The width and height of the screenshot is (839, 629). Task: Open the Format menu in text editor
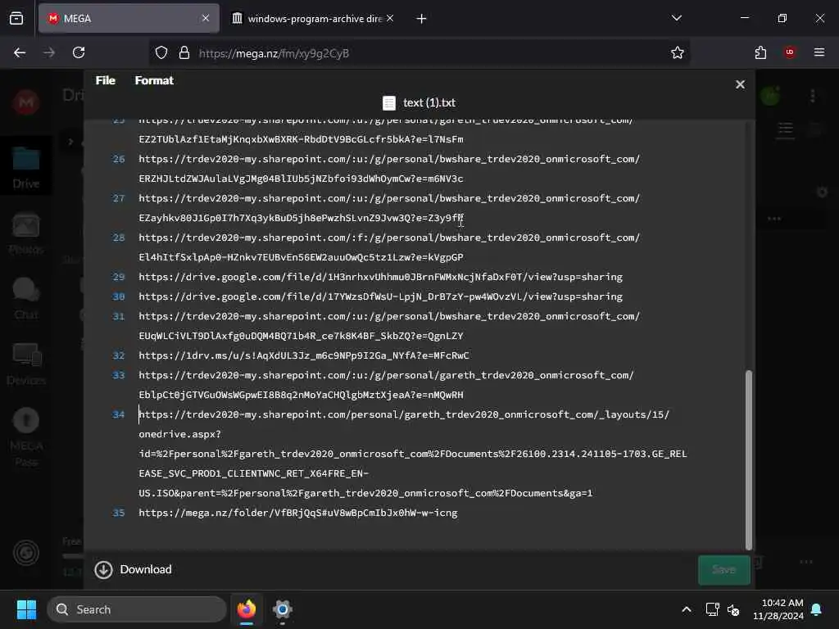tap(154, 80)
